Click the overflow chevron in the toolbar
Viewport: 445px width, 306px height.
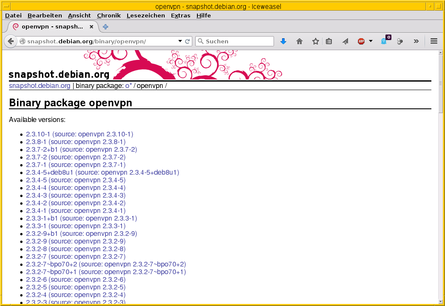[x=416, y=41]
